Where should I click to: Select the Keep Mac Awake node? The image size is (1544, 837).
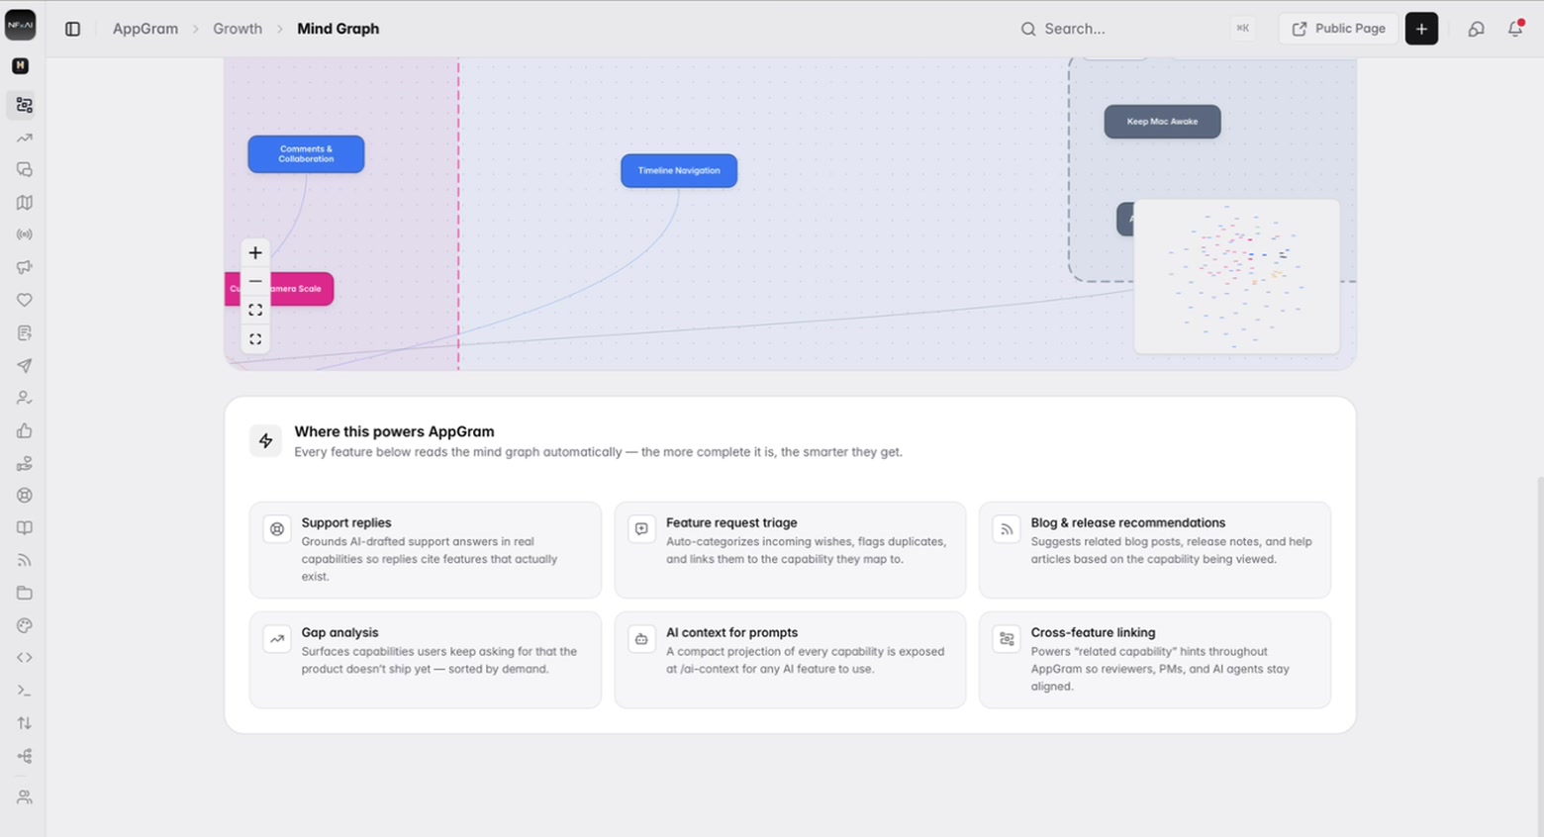click(1162, 122)
